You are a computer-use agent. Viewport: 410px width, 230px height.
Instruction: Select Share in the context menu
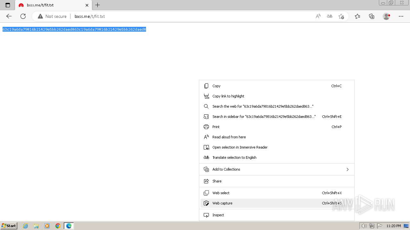click(x=277, y=181)
